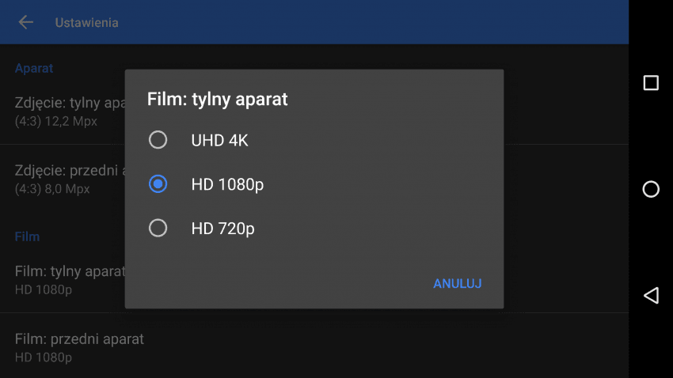Choose the UHD 4K label text
Screen dimensions: 673x378
(x=219, y=140)
